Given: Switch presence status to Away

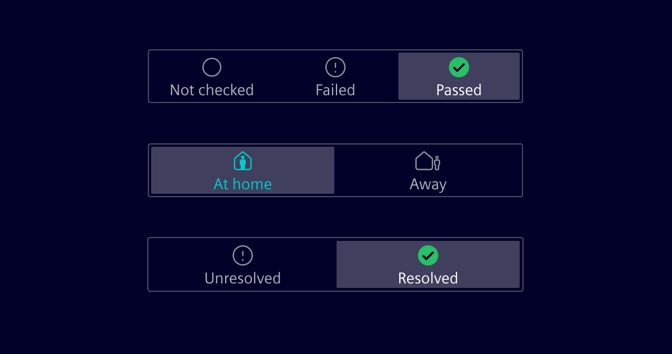Looking at the screenshot, I should (x=428, y=170).
